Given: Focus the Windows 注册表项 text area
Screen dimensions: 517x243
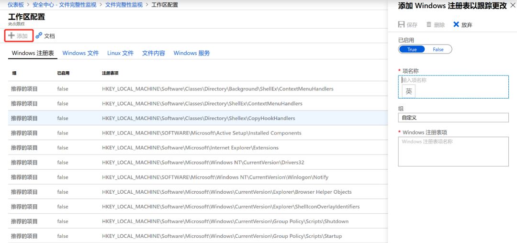Looking at the screenshot, I should tap(453, 152).
